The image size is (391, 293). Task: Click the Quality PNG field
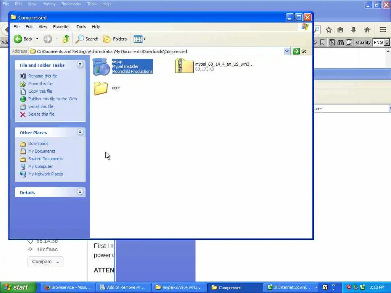378,42
